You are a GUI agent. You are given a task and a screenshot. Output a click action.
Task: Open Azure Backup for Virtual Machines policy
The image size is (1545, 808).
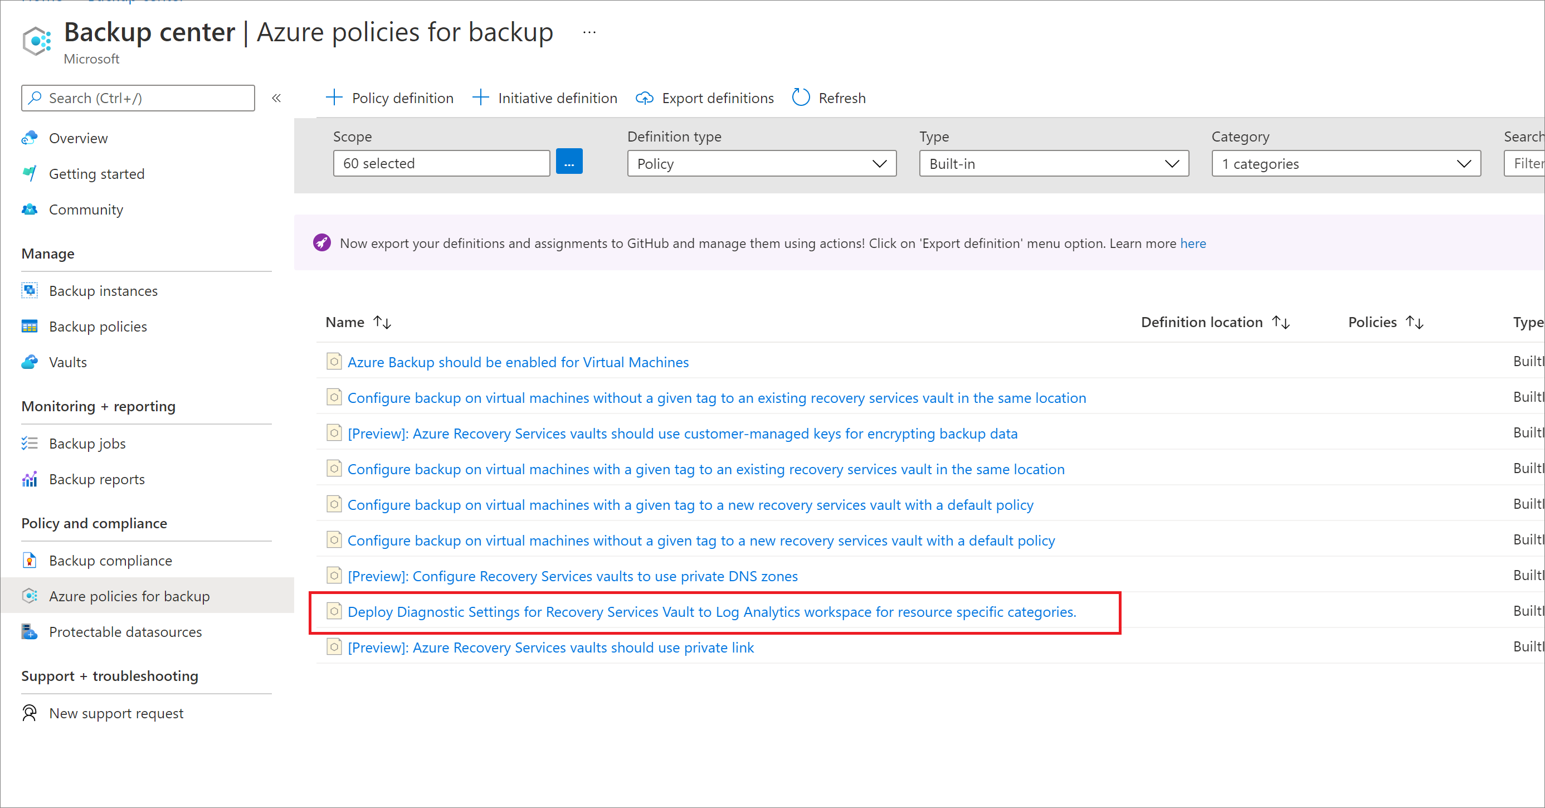(x=518, y=362)
